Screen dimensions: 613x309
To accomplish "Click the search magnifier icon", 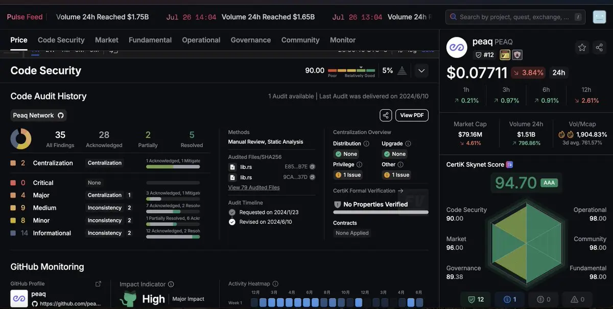I will pos(453,17).
